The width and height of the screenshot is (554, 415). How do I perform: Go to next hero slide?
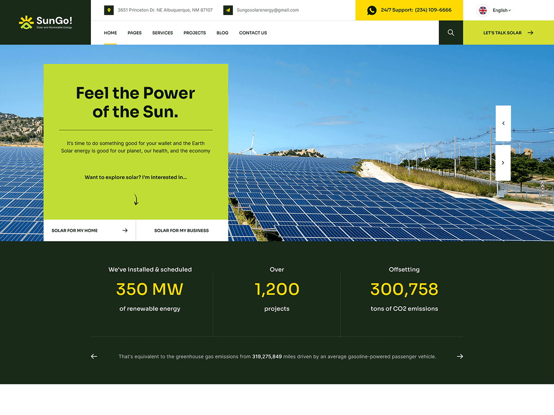[503, 163]
